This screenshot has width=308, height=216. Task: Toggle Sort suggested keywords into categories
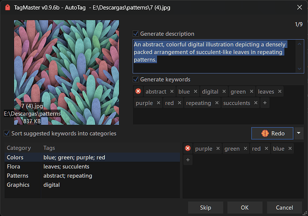(x=7, y=134)
